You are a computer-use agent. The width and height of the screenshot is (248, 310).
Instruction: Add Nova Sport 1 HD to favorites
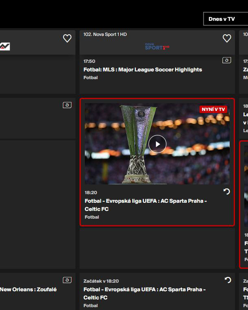click(227, 38)
